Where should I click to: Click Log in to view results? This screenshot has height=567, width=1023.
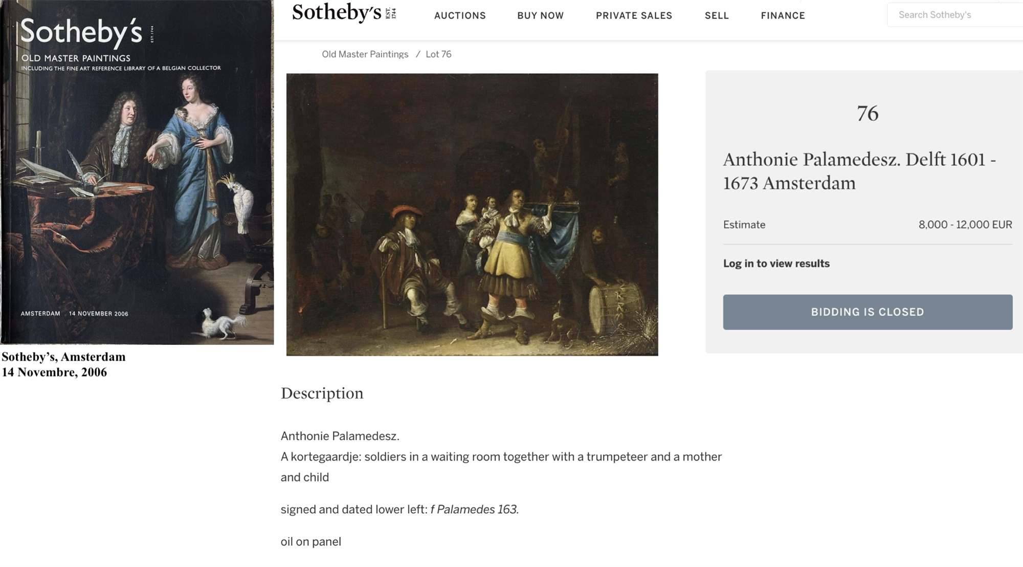click(776, 264)
